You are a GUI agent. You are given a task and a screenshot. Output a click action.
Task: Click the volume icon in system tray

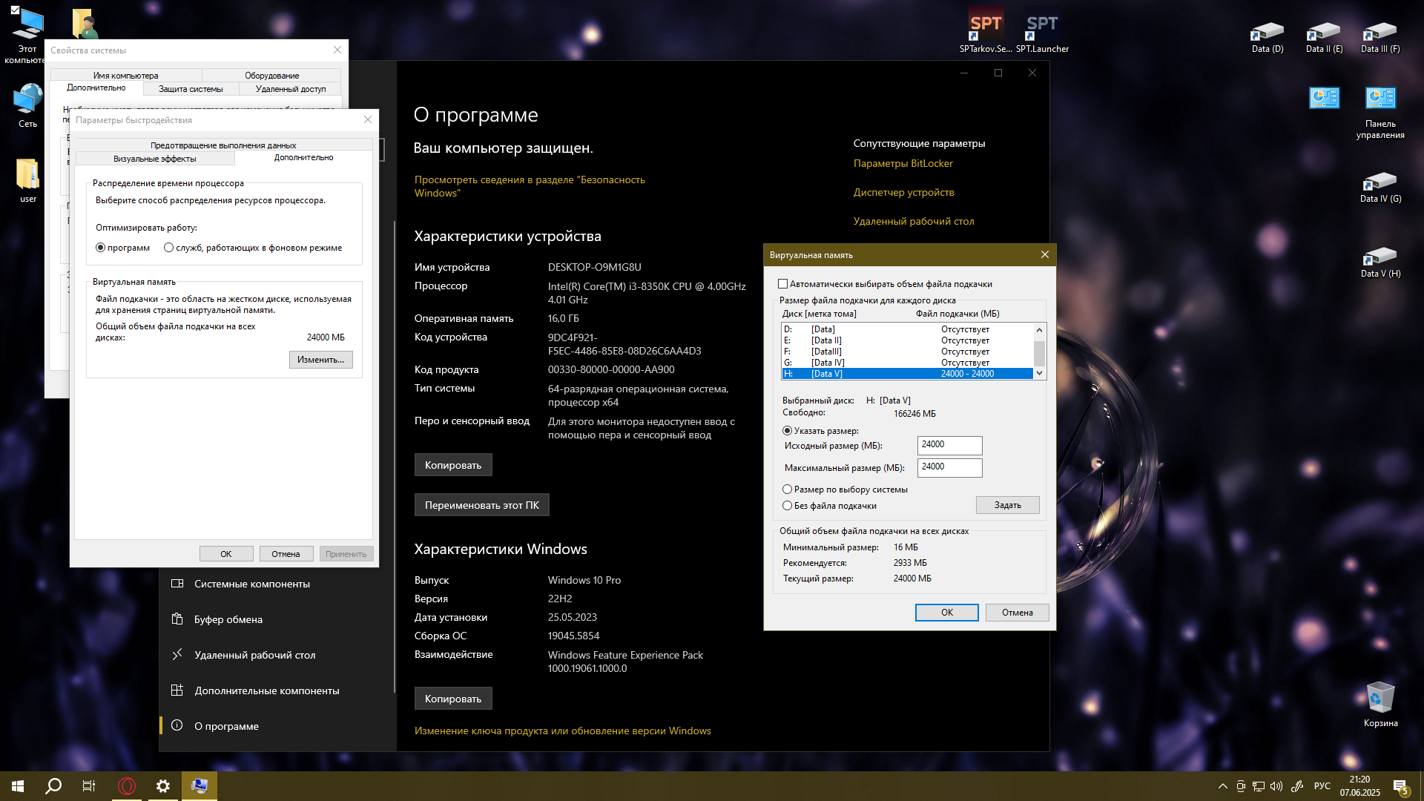(1276, 786)
